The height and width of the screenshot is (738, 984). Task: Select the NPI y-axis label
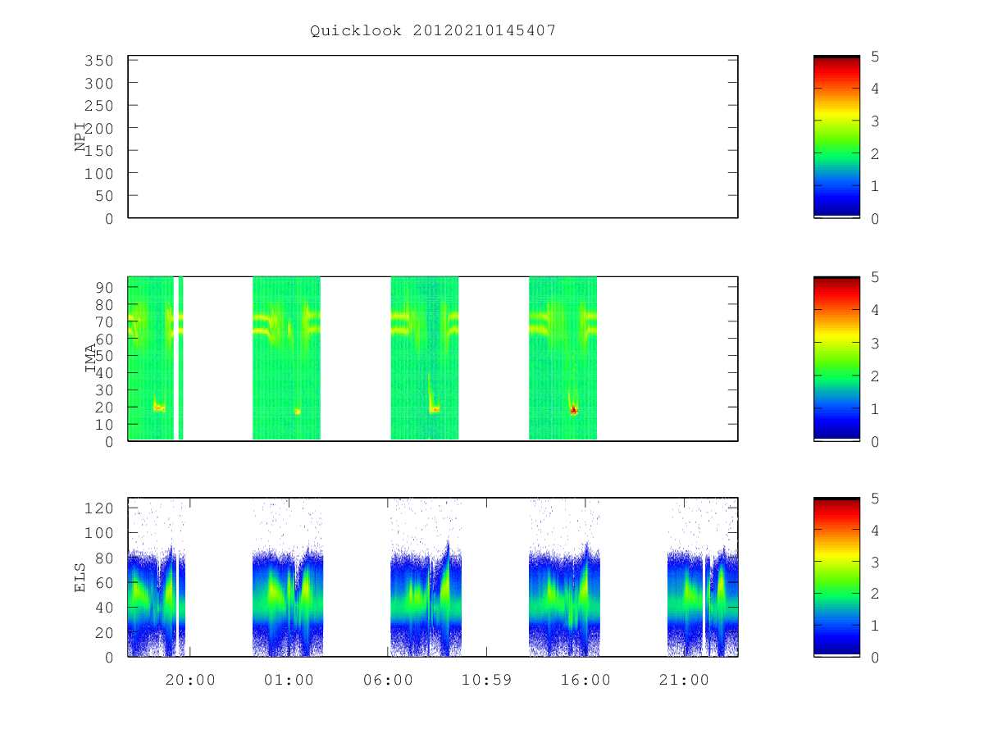tap(80, 138)
